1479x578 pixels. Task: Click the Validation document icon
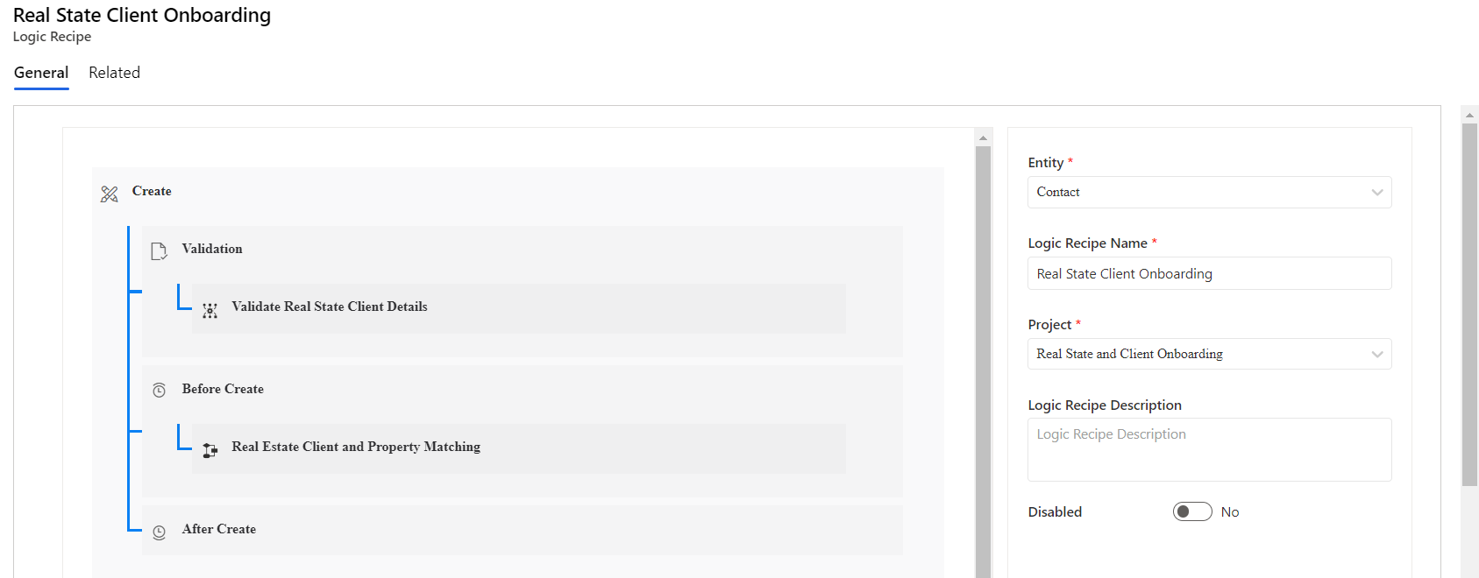point(159,251)
